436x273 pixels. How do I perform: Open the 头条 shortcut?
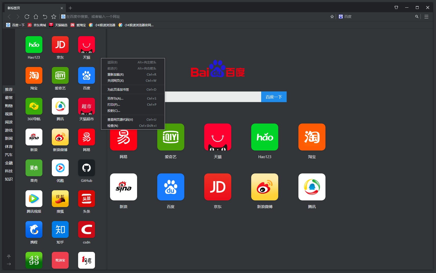click(87, 199)
